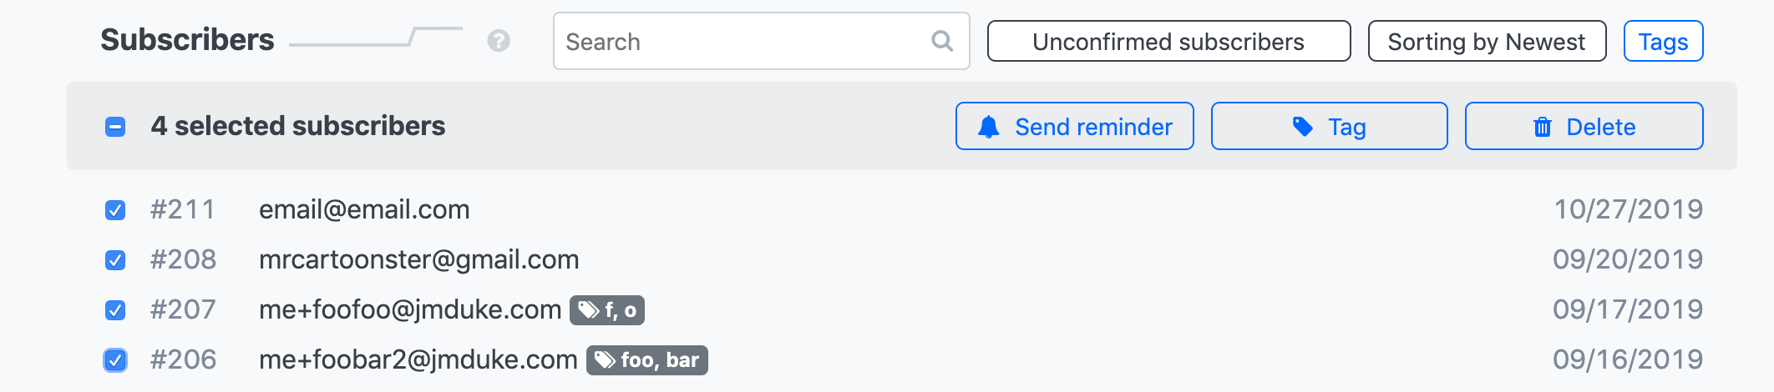Focus the Search input field
This screenshot has width=1774, height=392.
[x=743, y=42]
